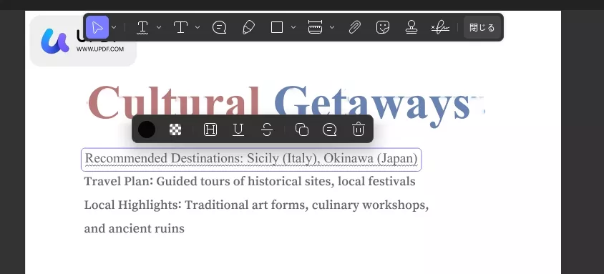Switch annotation to strikethrough style

coord(267,129)
